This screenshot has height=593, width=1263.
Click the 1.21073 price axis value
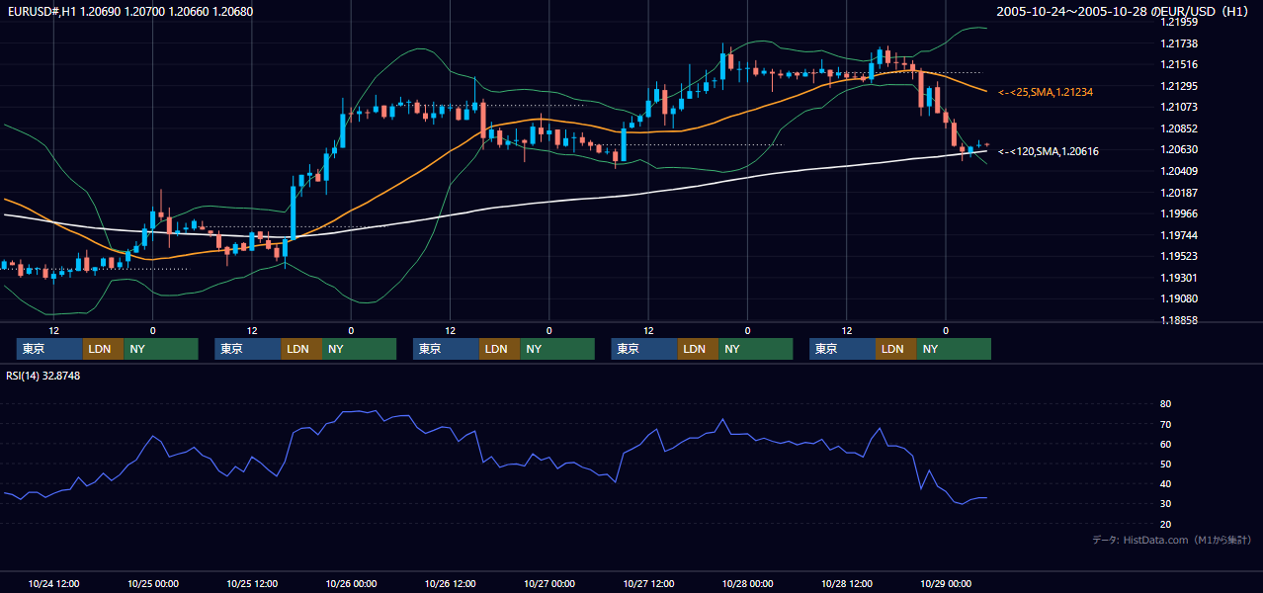pos(1180,107)
